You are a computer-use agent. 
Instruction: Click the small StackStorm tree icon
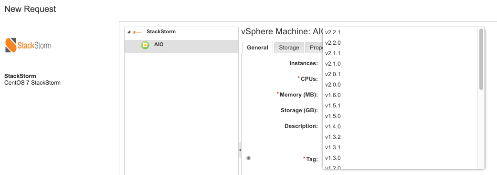pyautogui.click(x=137, y=32)
